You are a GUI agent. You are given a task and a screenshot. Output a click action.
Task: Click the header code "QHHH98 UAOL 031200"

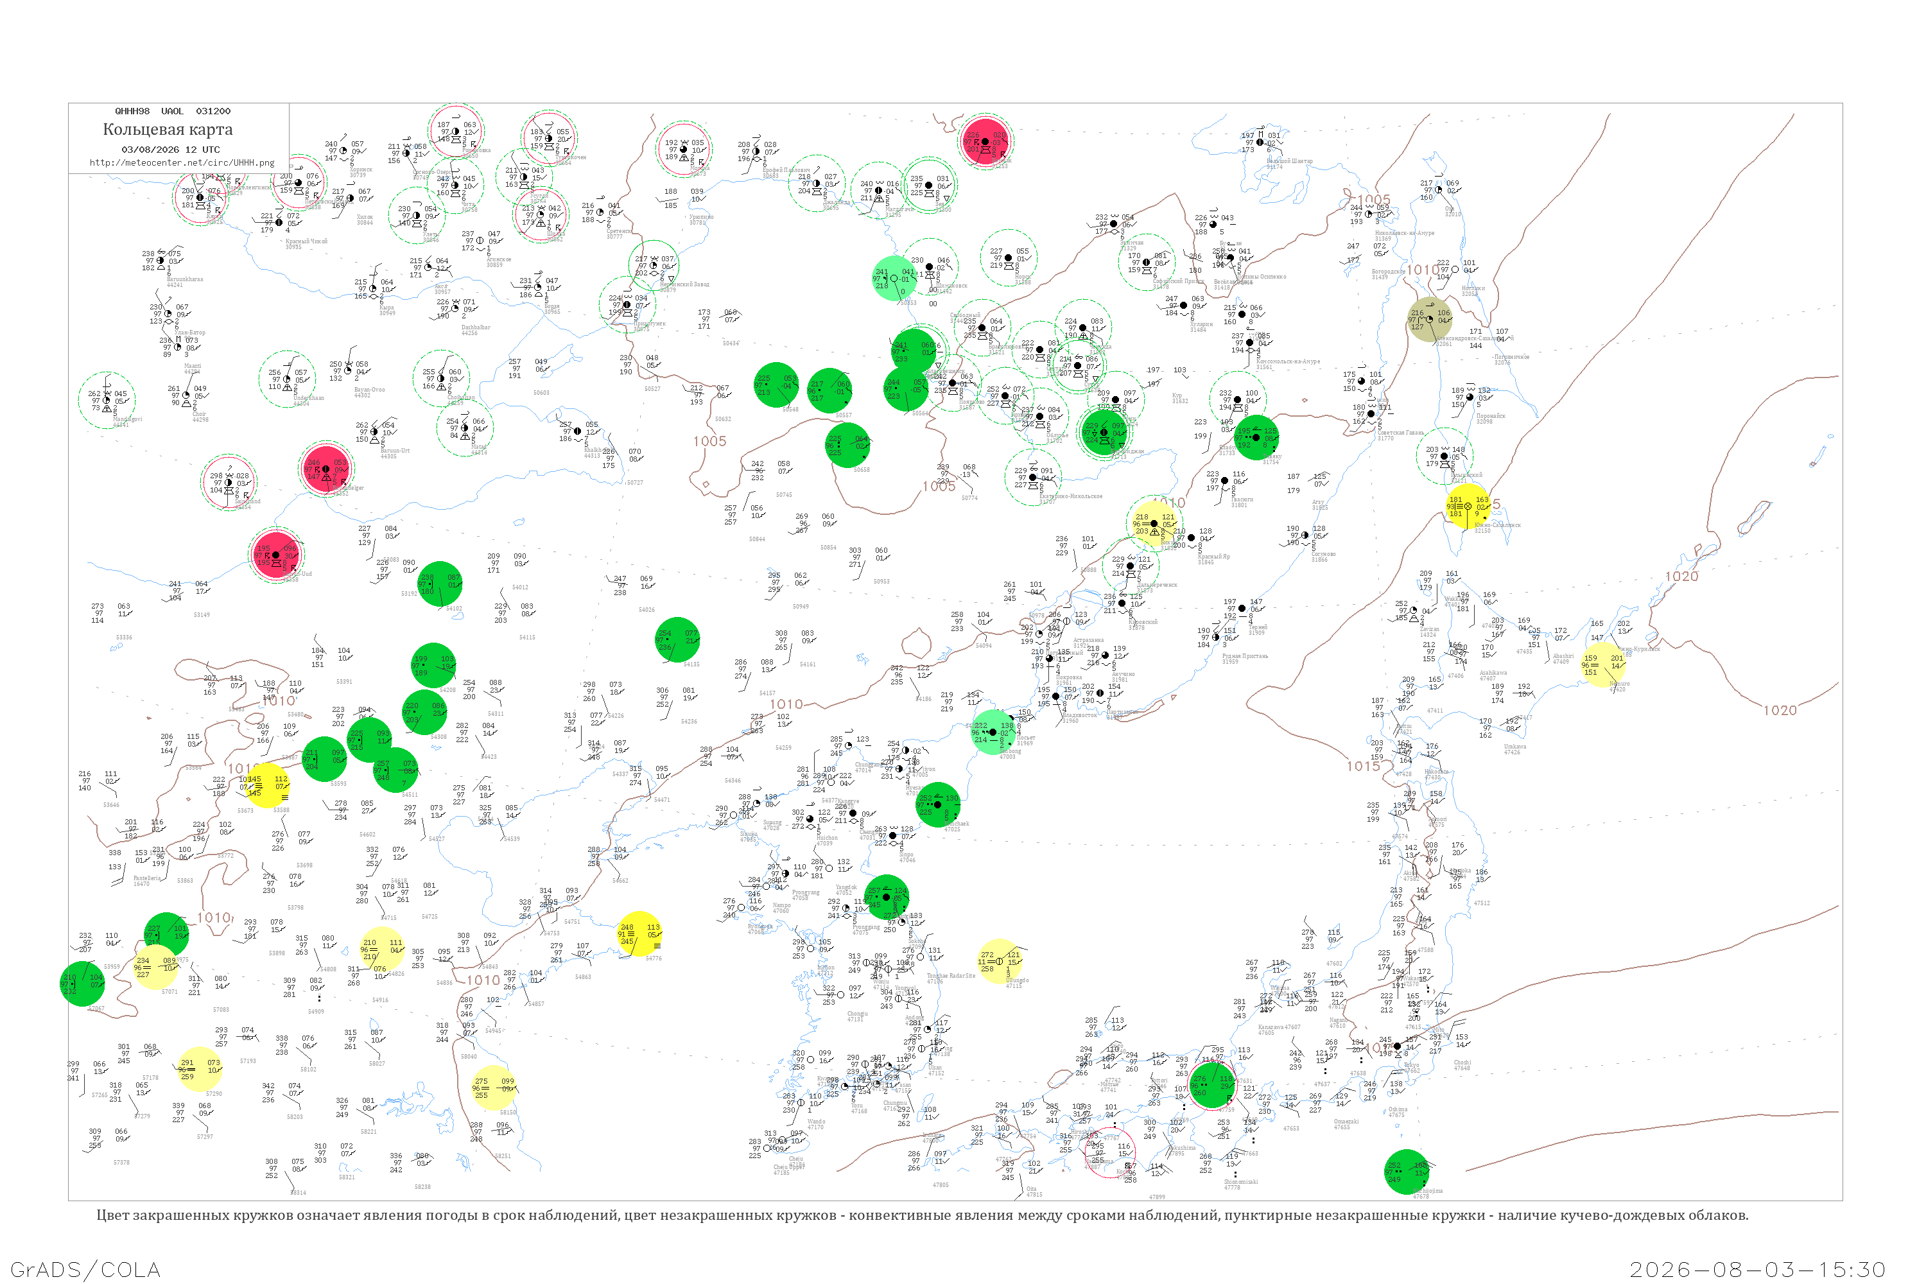coord(173,110)
